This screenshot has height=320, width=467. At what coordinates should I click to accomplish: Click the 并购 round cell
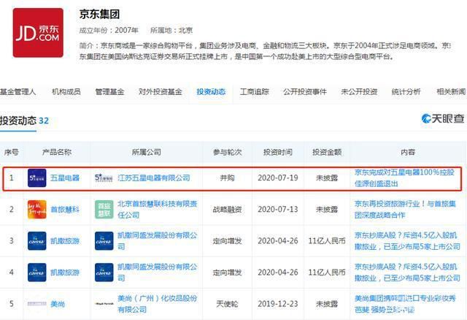[227, 178]
